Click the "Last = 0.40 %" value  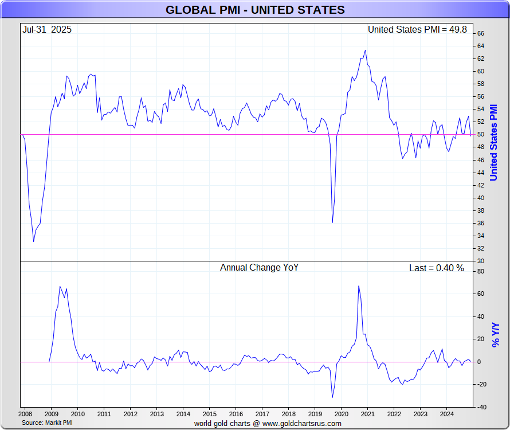point(437,268)
